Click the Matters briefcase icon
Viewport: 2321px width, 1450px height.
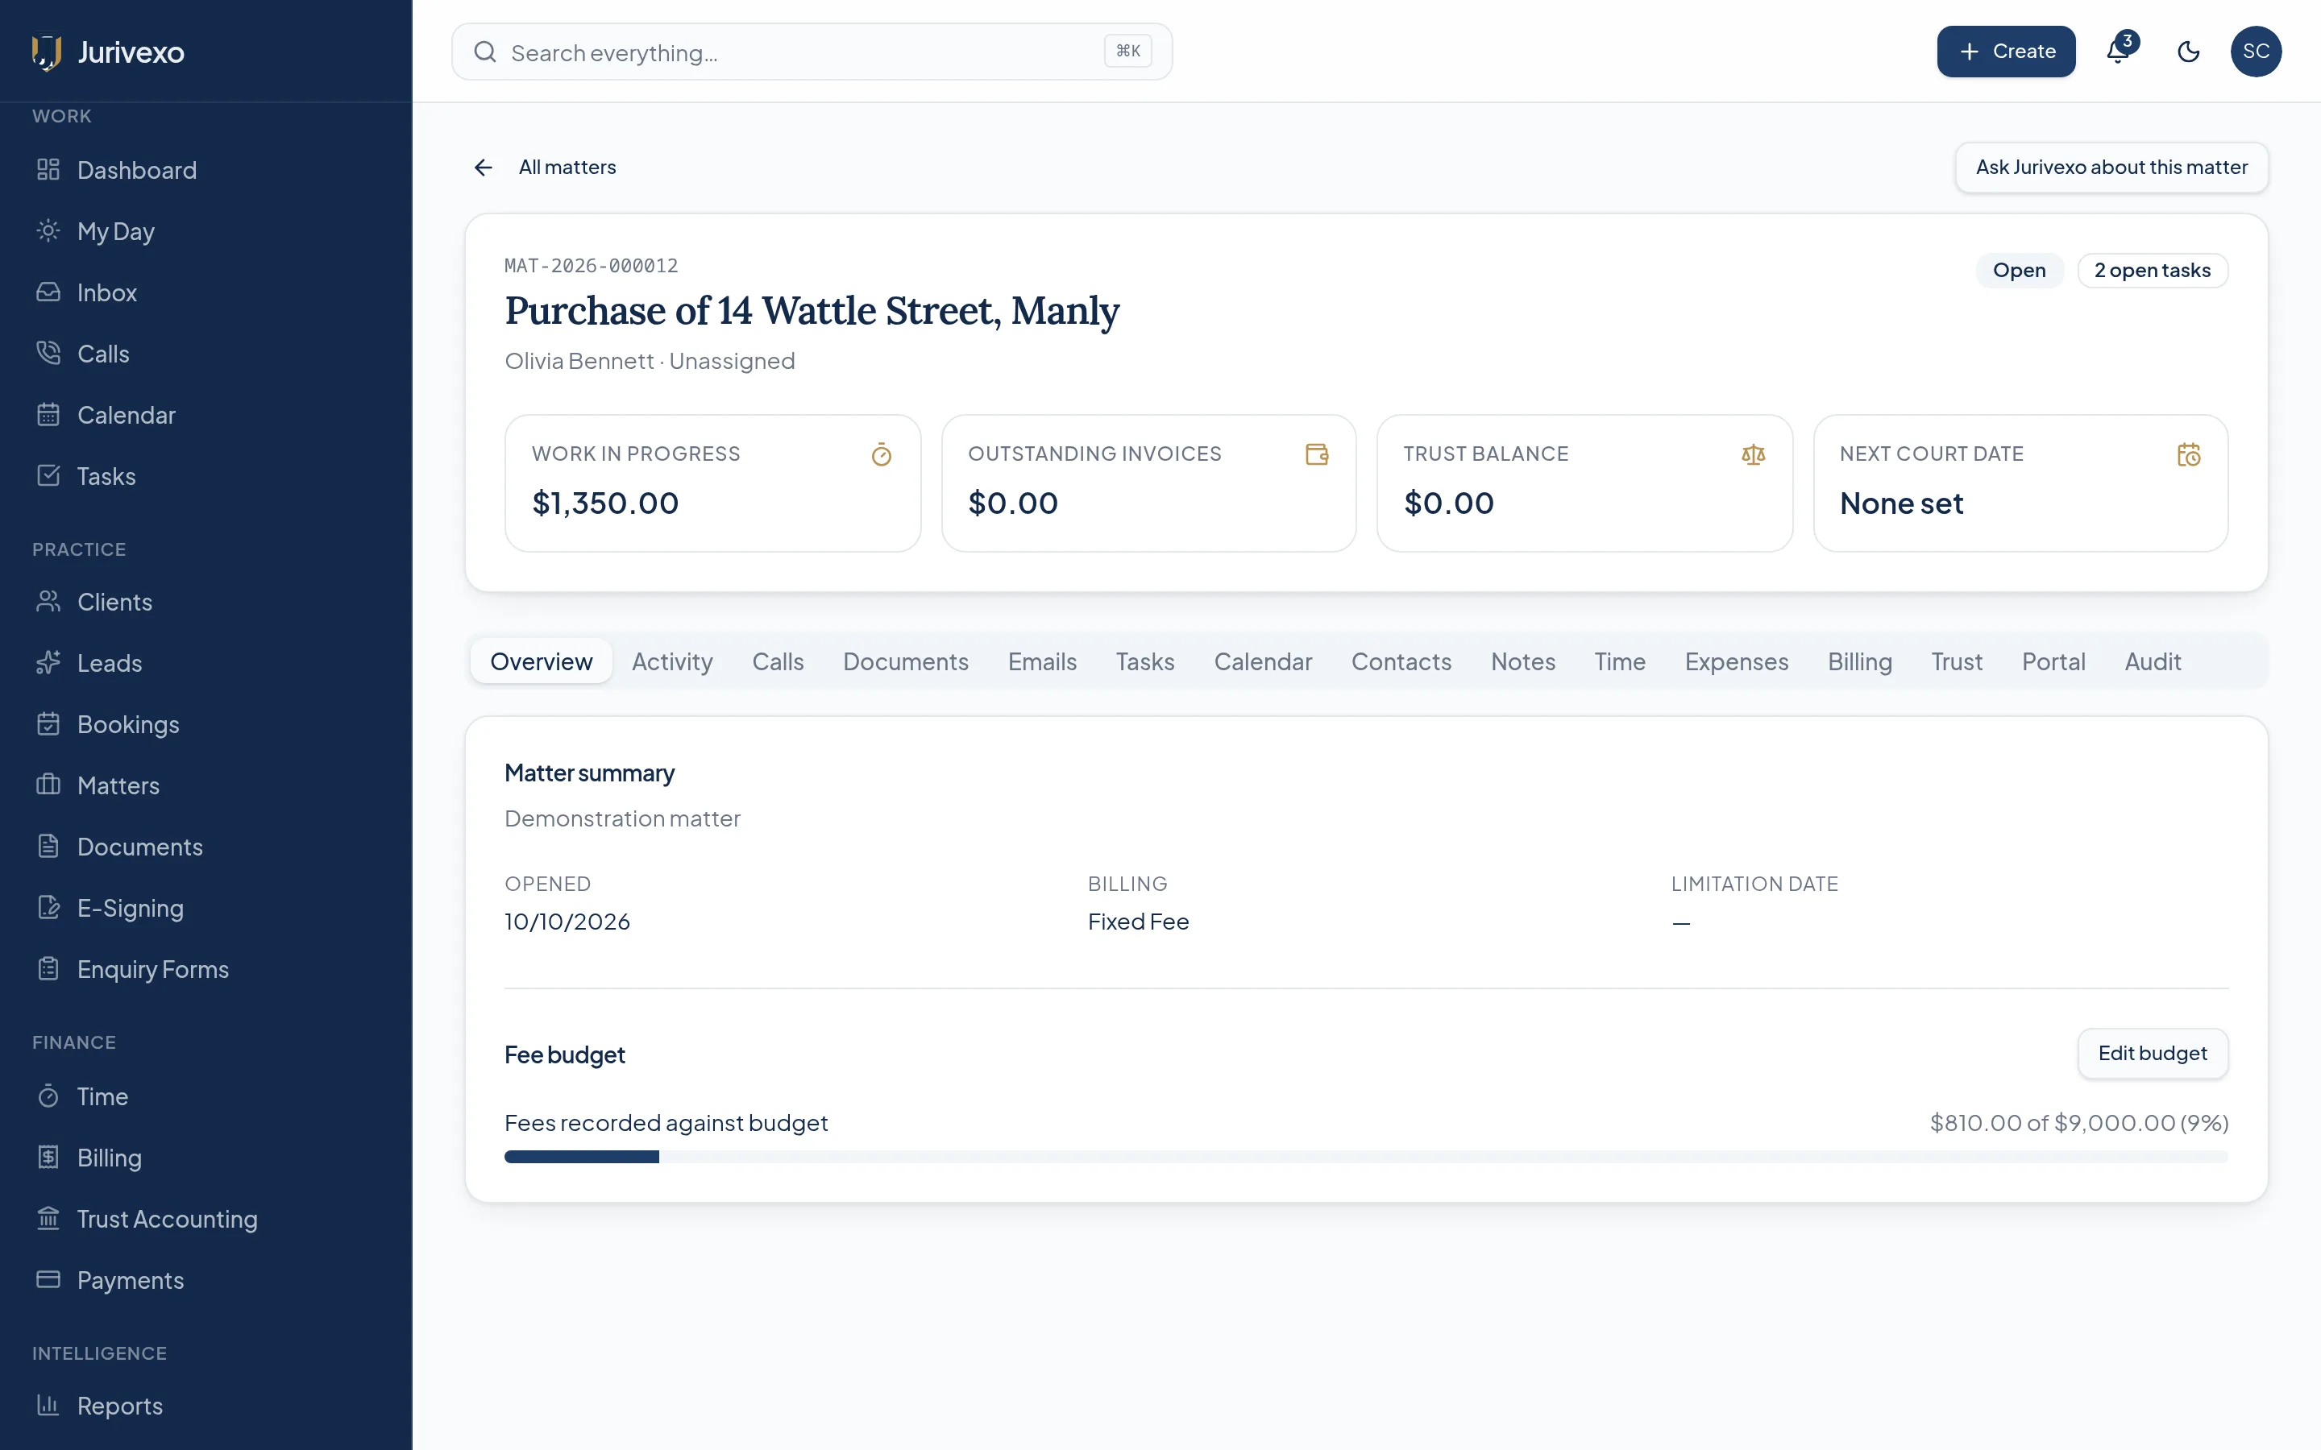(x=48, y=786)
